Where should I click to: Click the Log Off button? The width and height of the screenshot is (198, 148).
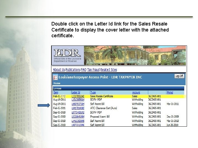(x=179, y=76)
